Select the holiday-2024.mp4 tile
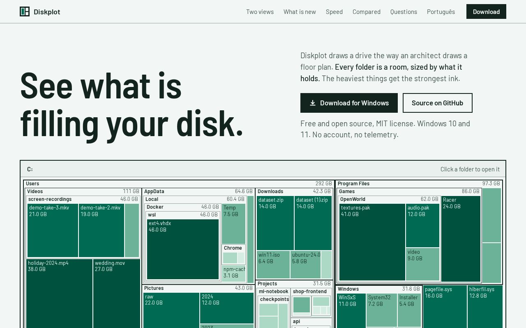Screen dimensions: 526x328 (60, 294)
